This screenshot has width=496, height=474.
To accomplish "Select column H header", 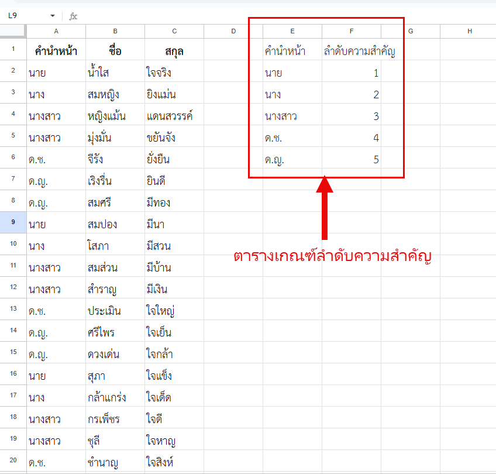I will click(x=468, y=32).
